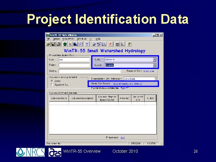Expand the County dropdown arrow

point(154,65)
